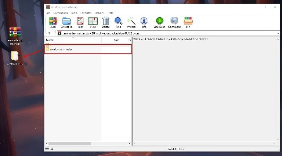Click comment pane scroll down arrow
This screenshot has height=156, width=282.
(x=278, y=140)
